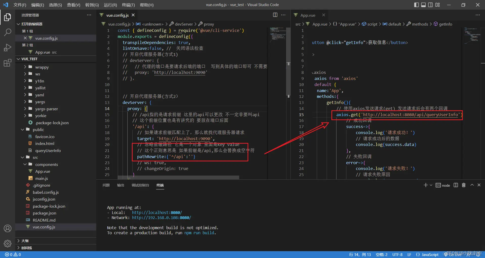Open the Manage gear icon
This screenshot has width=485, height=258.
(x=8, y=243)
